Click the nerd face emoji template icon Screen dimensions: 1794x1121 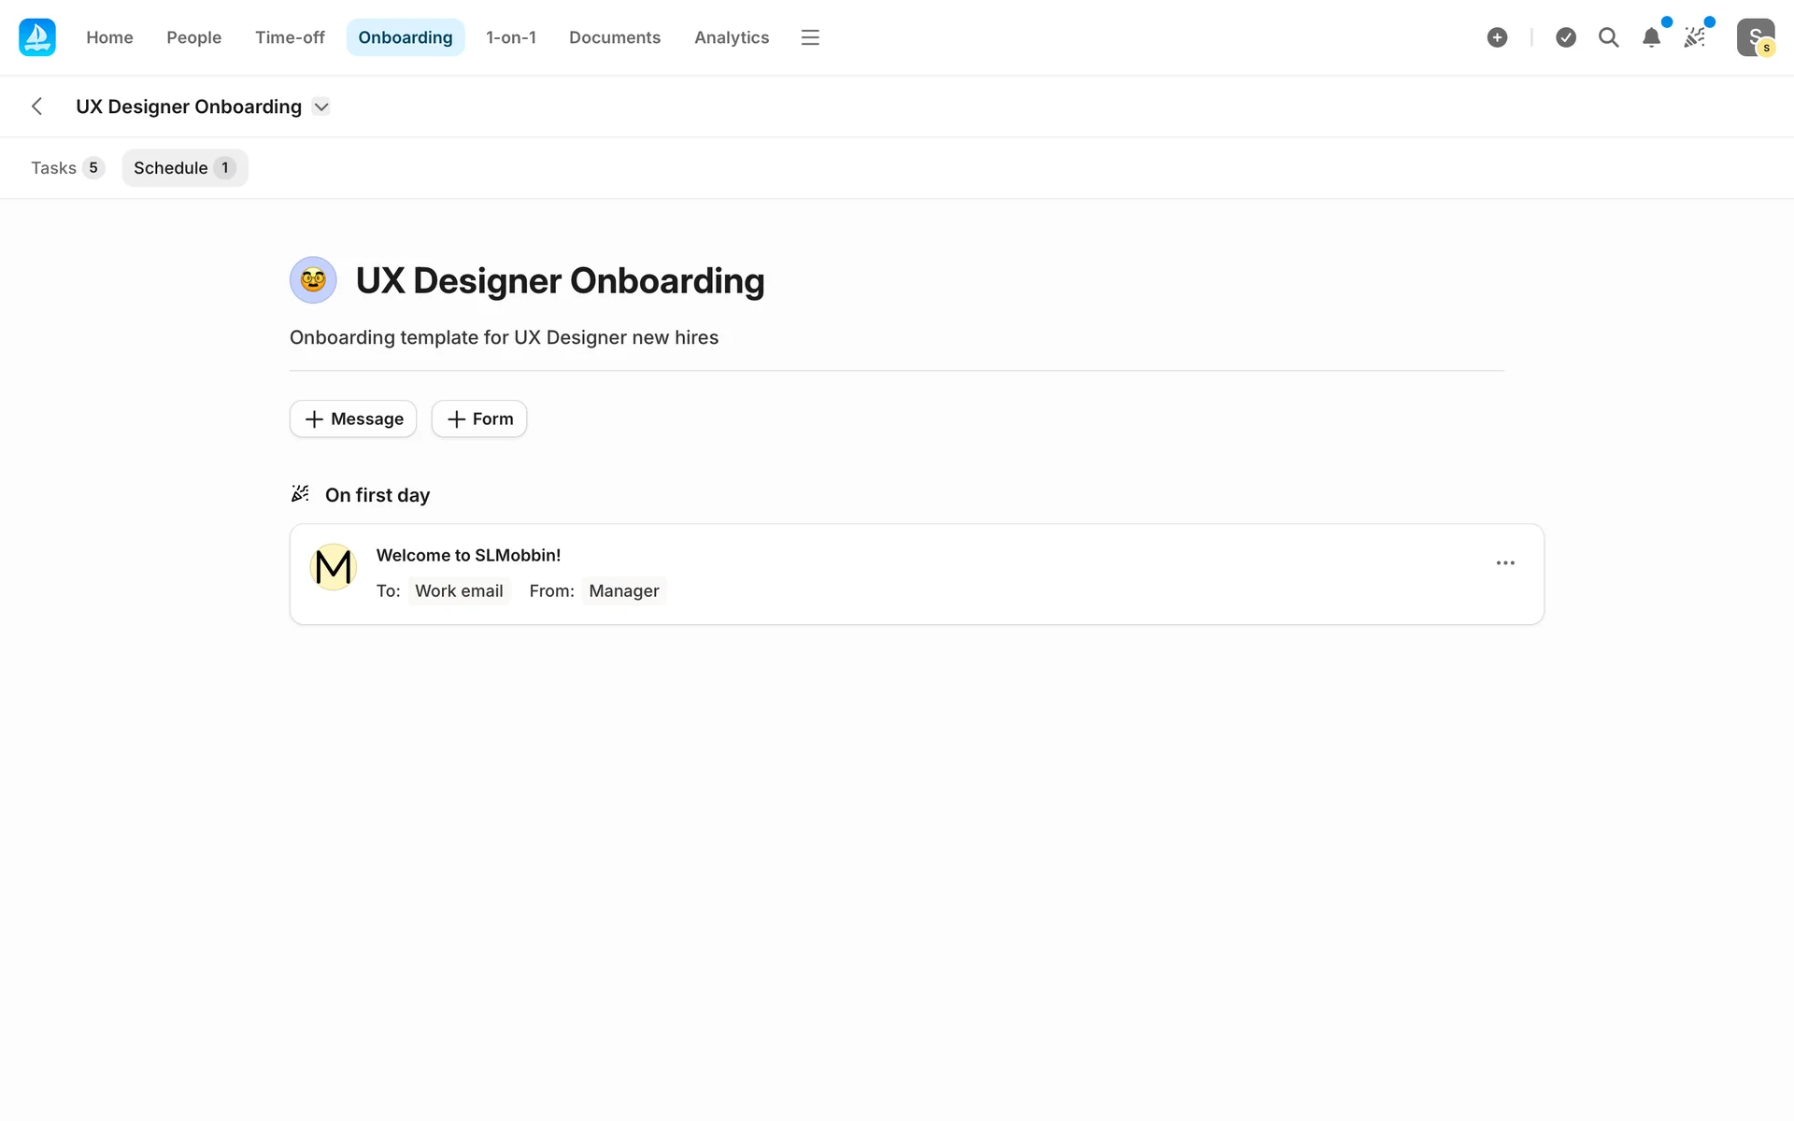click(x=313, y=280)
